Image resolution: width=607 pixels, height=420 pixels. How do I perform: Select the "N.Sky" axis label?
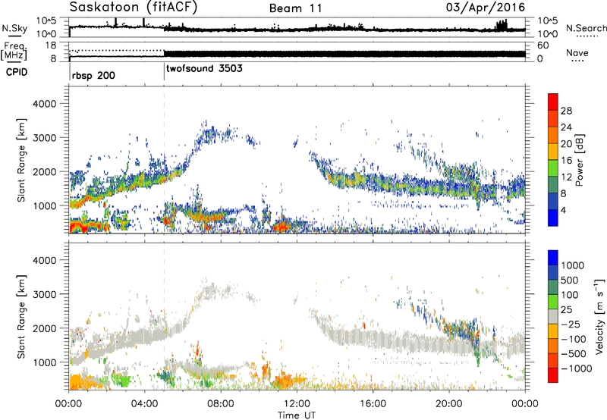(14, 28)
